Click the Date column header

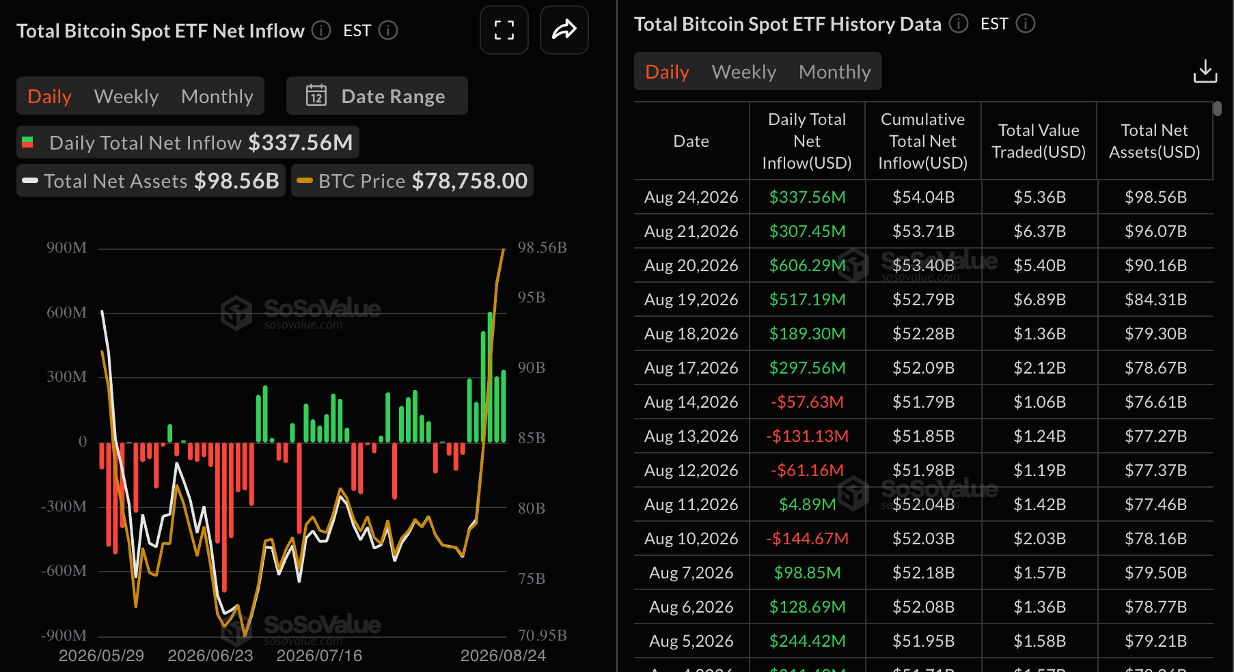pos(691,141)
